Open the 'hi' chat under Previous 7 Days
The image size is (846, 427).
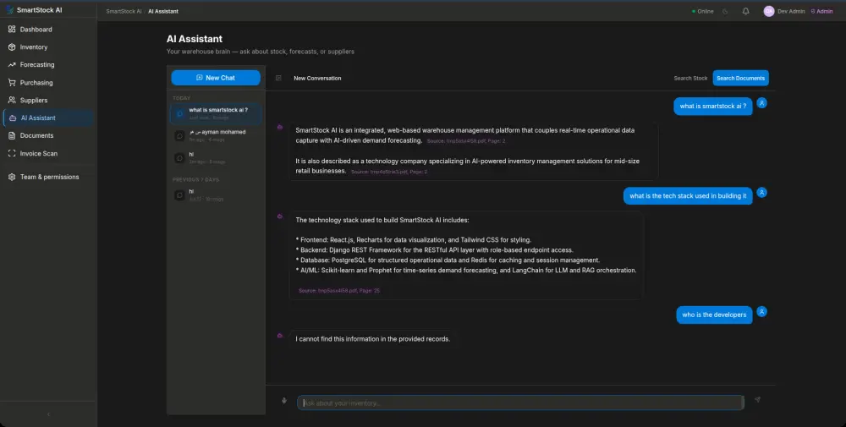click(216, 195)
